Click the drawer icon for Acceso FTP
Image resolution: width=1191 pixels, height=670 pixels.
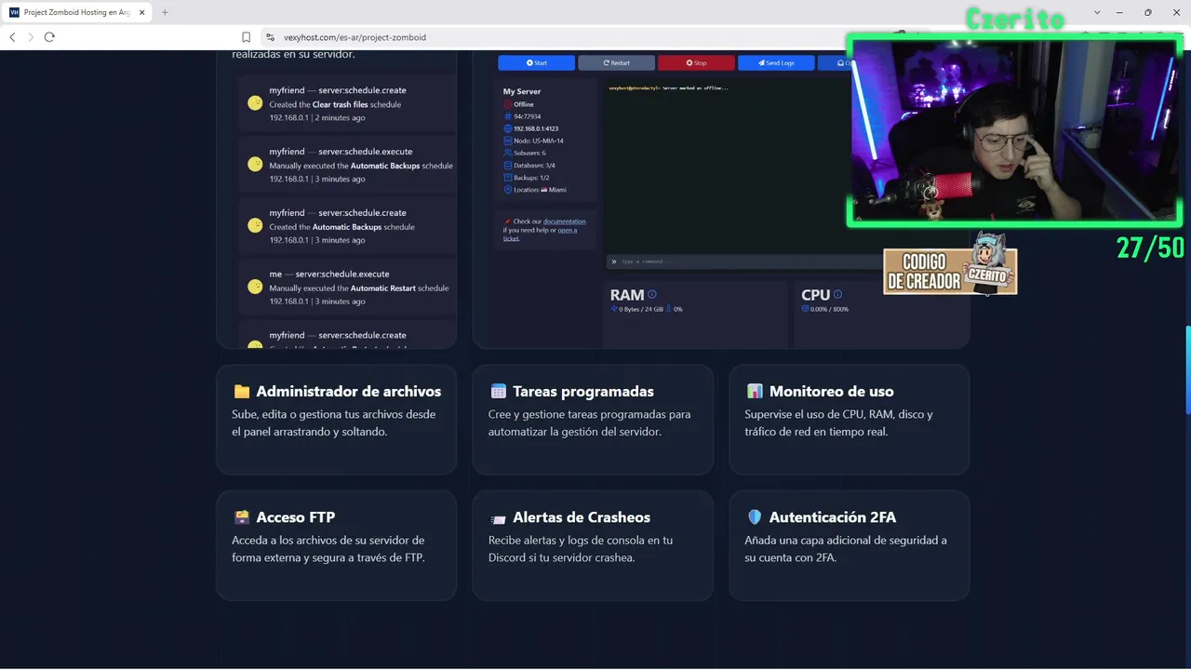[241, 517]
